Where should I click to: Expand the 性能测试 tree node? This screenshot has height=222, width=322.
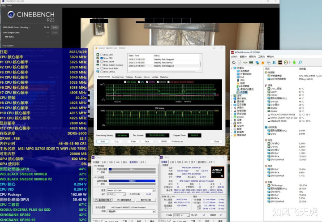point(232,135)
